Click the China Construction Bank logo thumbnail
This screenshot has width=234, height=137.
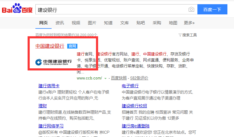53,62
